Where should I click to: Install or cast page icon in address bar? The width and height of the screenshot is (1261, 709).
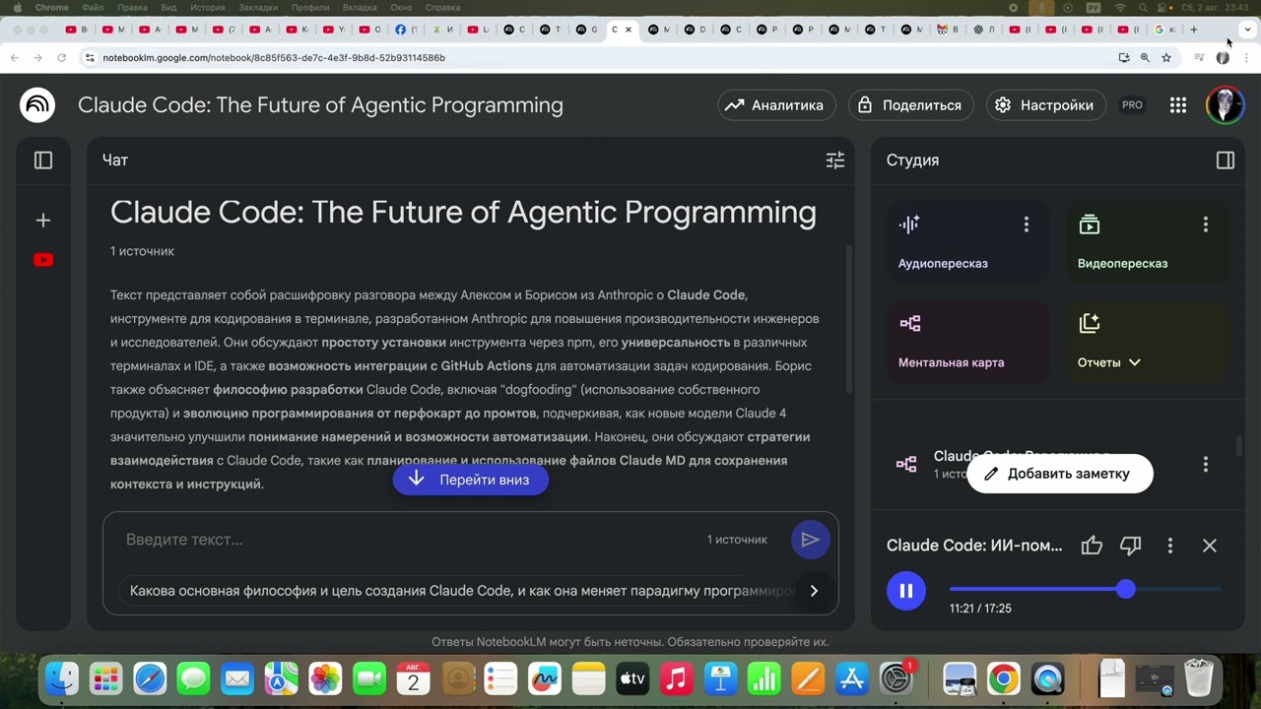click(x=1124, y=58)
